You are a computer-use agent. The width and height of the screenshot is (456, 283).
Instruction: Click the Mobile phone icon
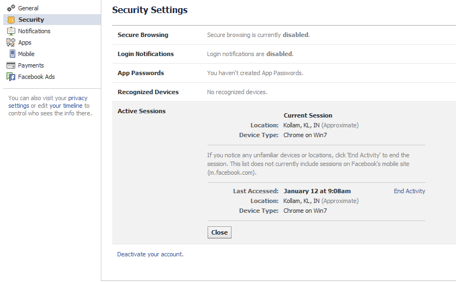(x=13, y=54)
